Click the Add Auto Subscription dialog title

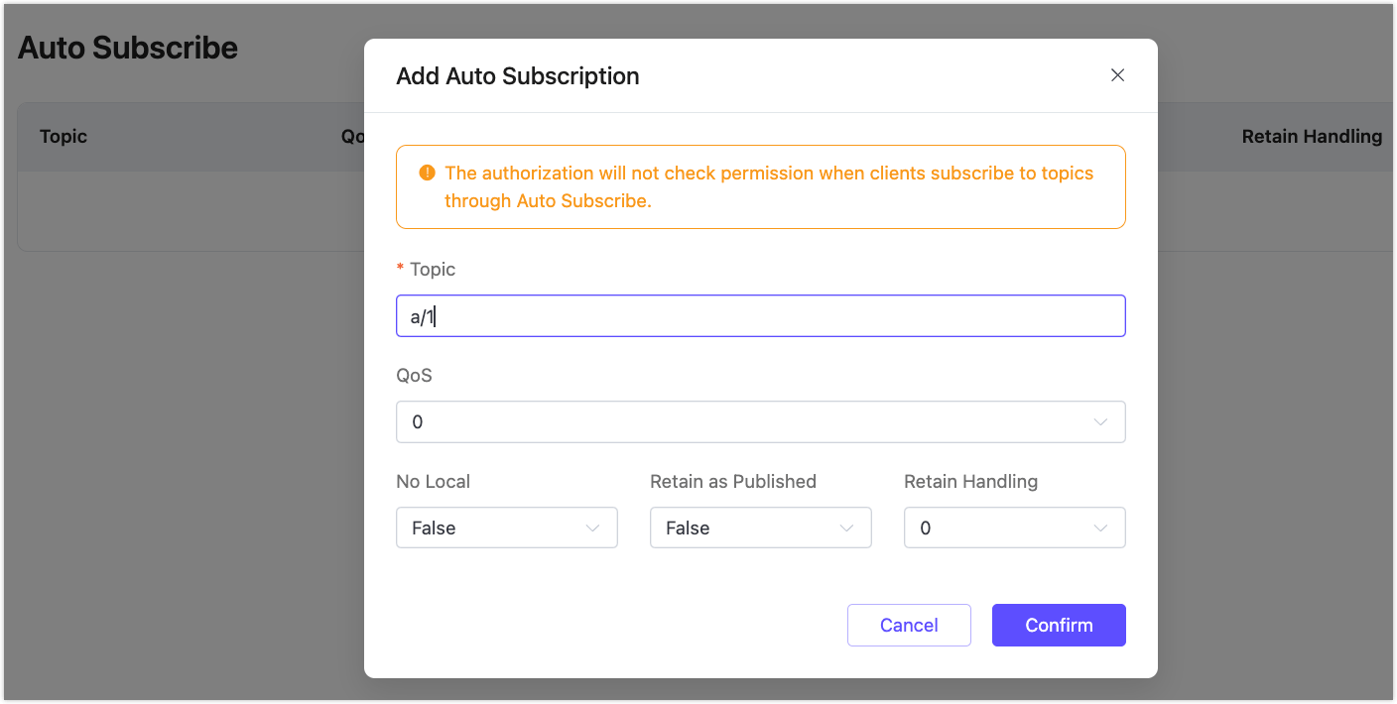tap(517, 75)
